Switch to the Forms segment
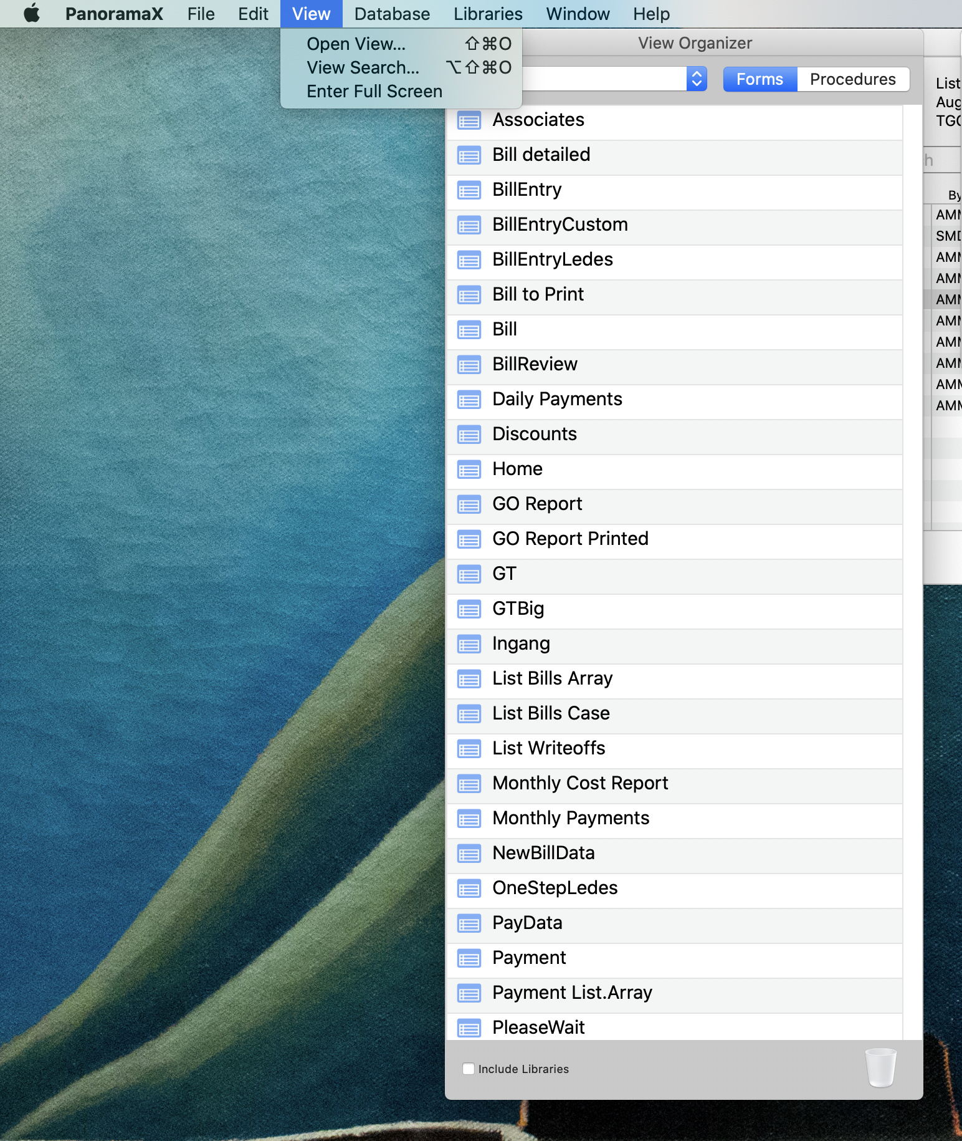Image resolution: width=962 pixels, height=1141 pixels. tap(759, 79)
